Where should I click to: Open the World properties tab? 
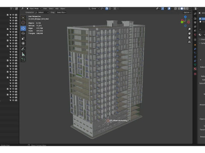195,34
